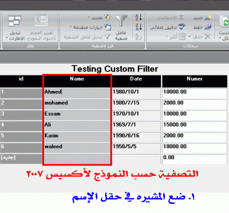Viewport: 229px width, 213px height.
Task: Select the id cell for record 3
Action: (x=21, y=115)
